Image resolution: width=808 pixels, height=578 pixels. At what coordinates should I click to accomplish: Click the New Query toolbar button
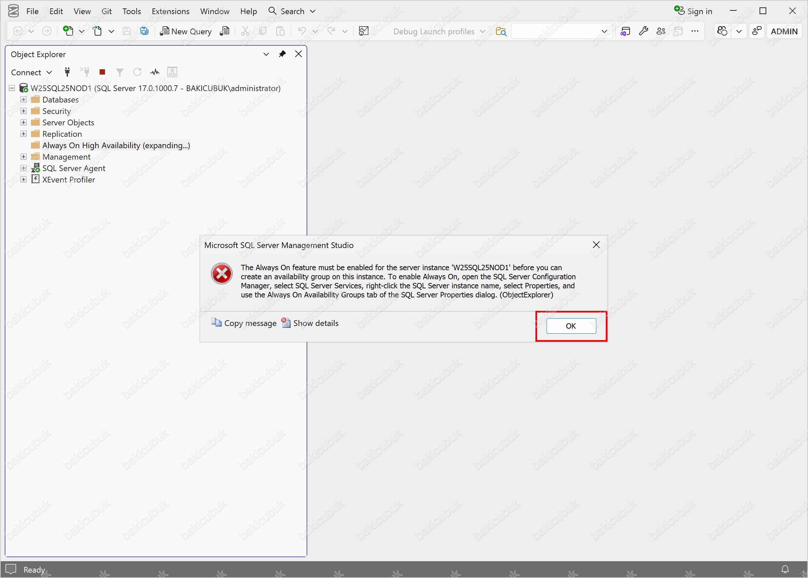186,31
